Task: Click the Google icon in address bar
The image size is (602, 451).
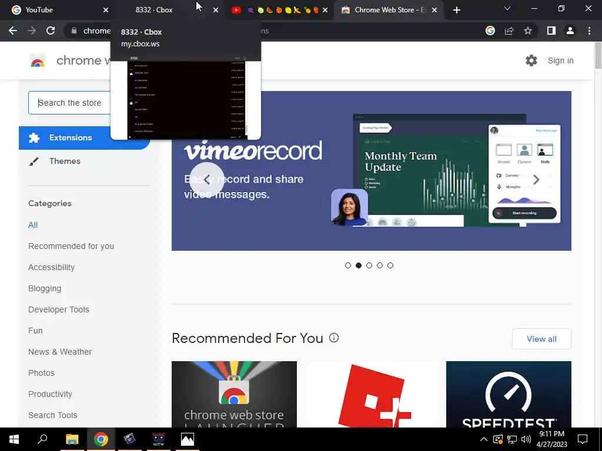Action: [490, 31]
